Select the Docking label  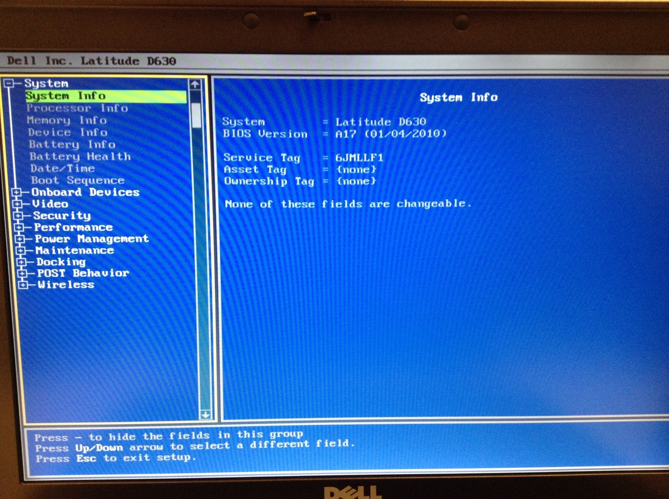(61, 262)
